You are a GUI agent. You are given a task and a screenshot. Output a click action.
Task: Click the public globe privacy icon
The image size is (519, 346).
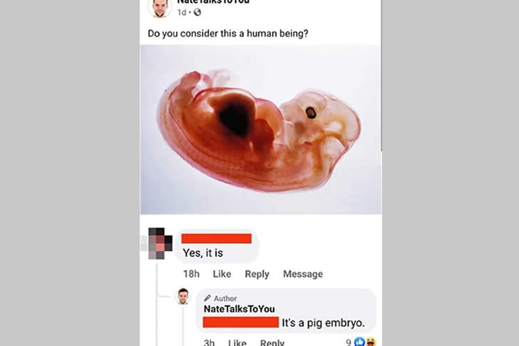(x=197, y=12)
